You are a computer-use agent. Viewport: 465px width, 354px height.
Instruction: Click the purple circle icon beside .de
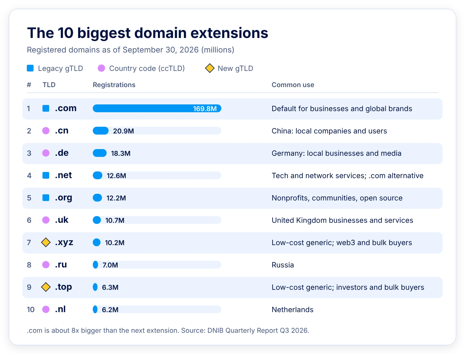click(x=46, y=153)
